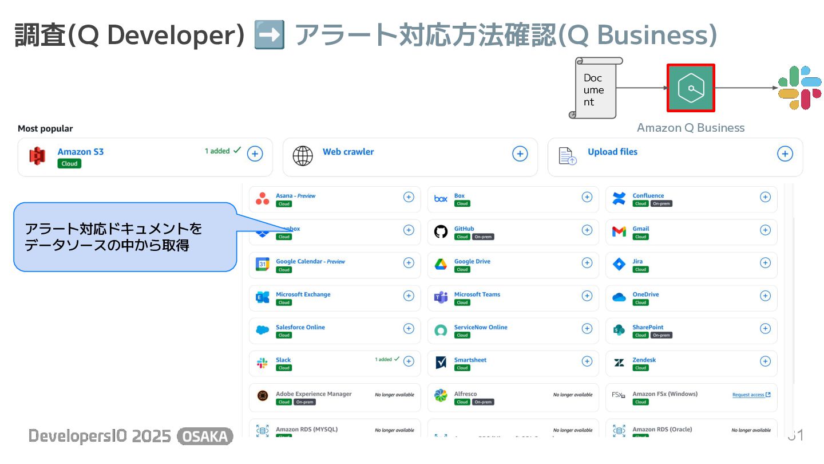Click the Most popular heading

tap(45, 129)
